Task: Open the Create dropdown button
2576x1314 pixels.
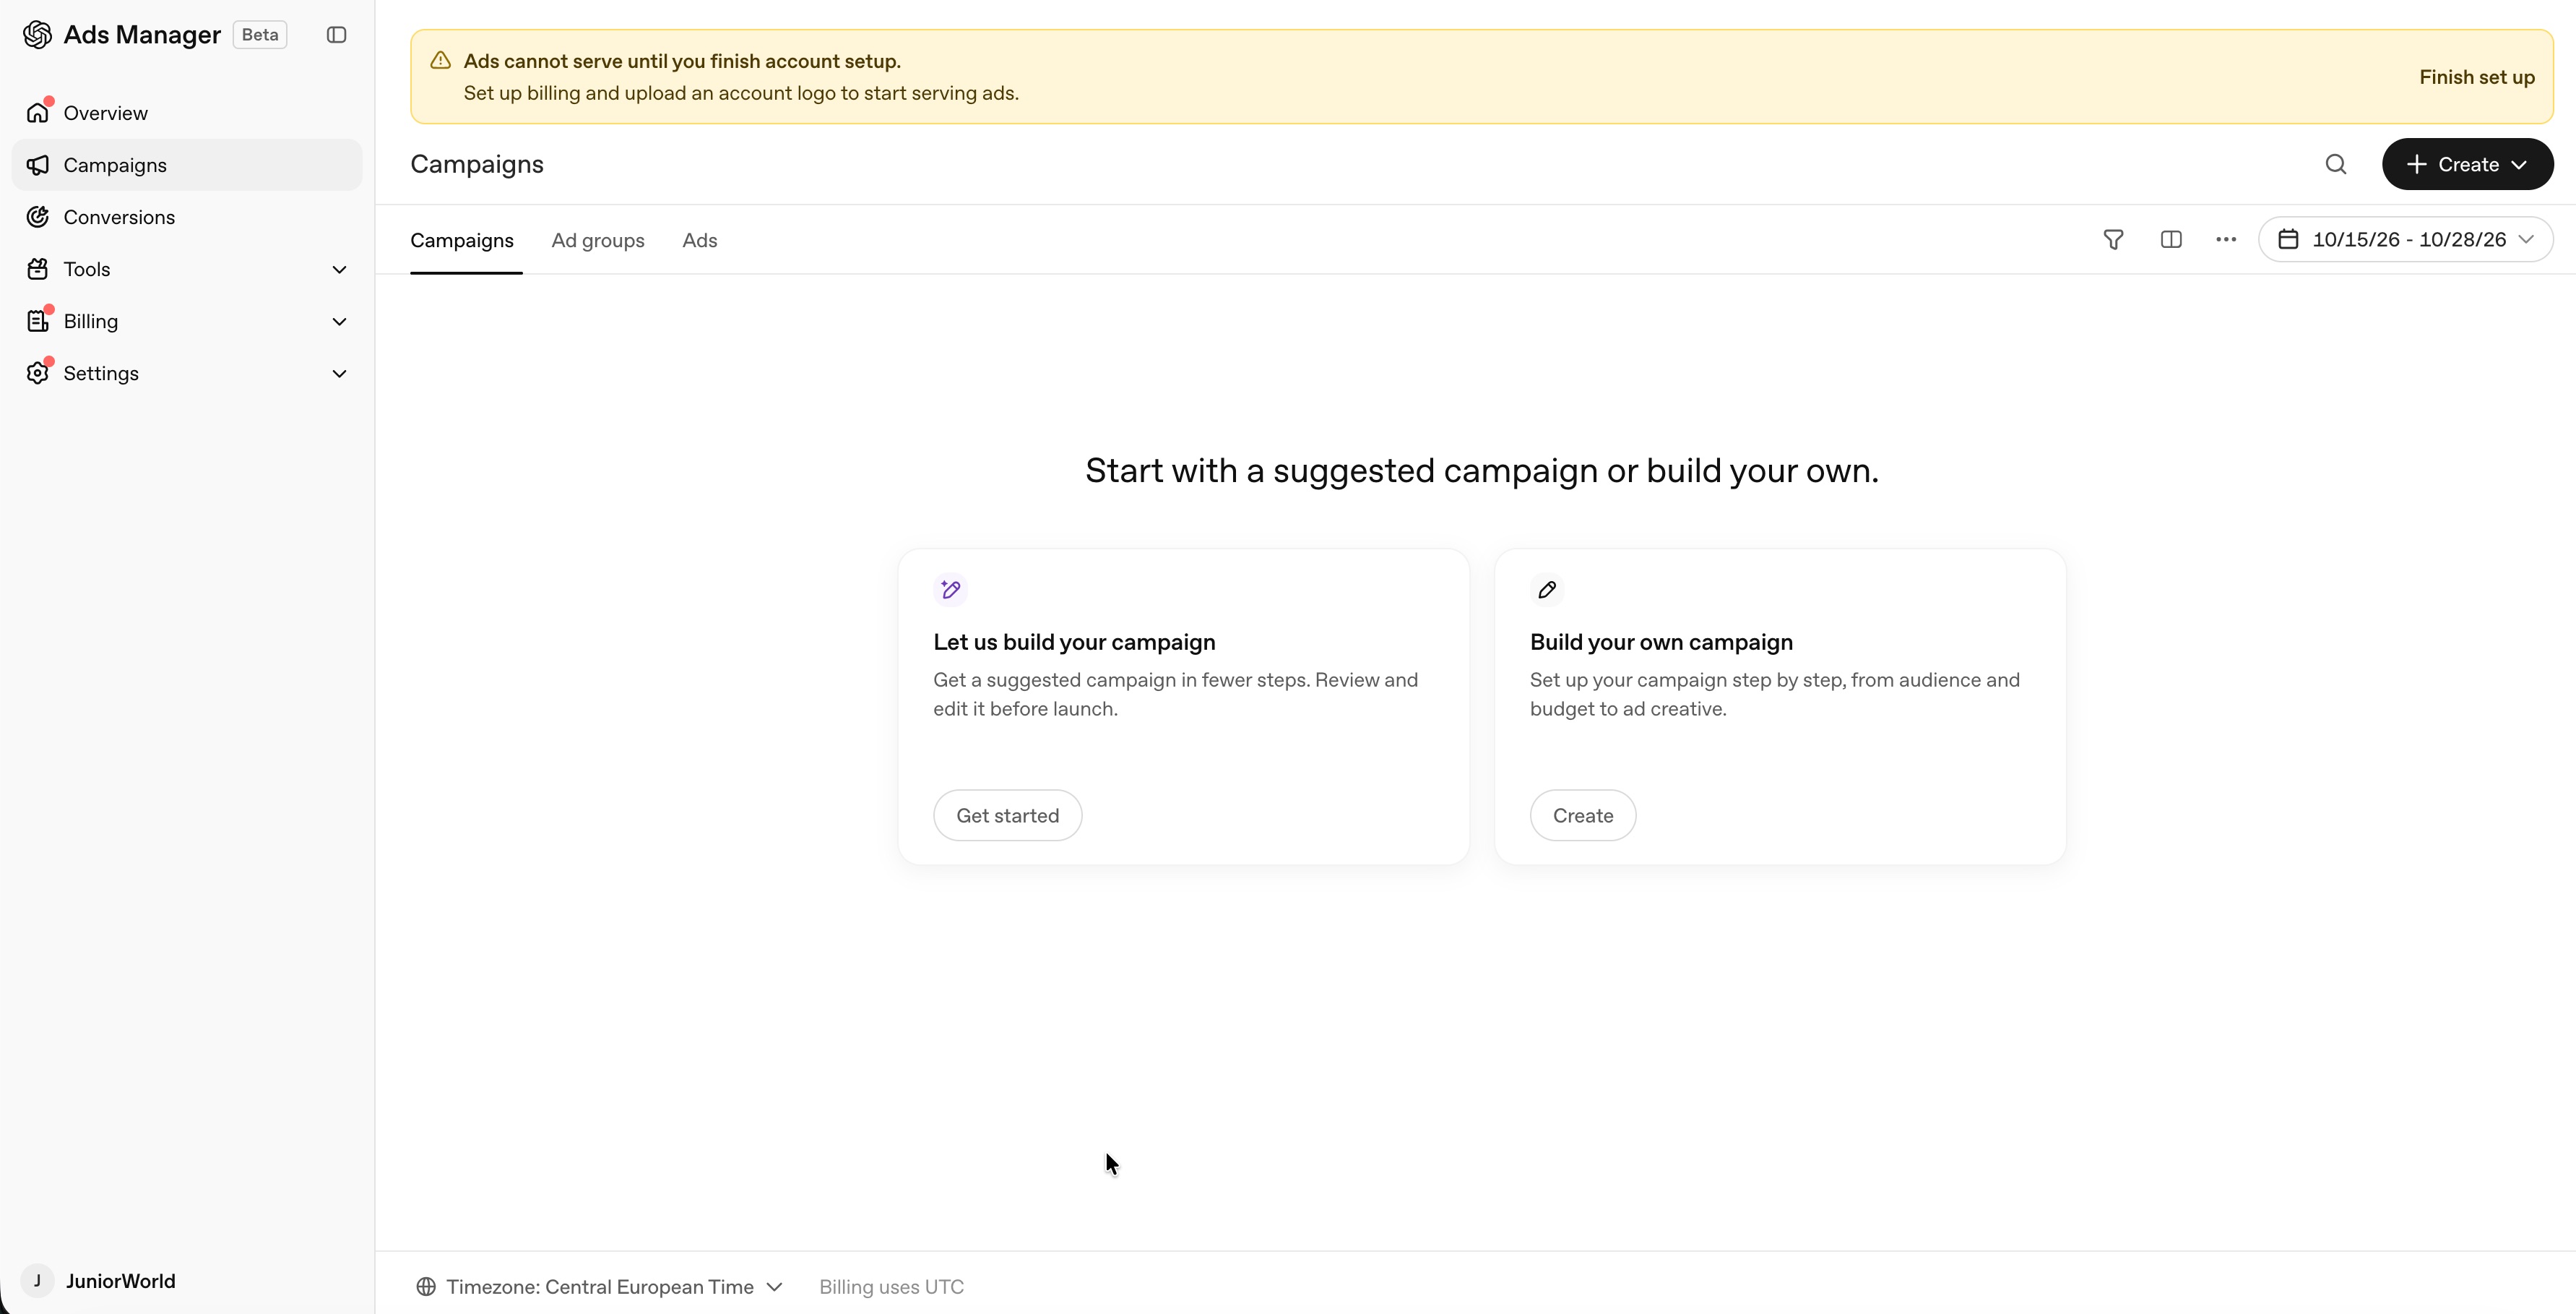Action: point(2467,164)
